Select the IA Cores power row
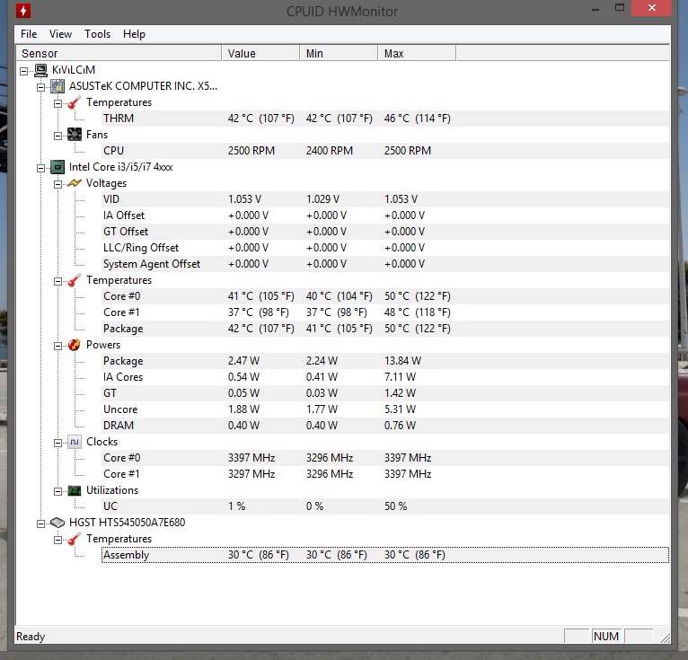 coord(385,377)
